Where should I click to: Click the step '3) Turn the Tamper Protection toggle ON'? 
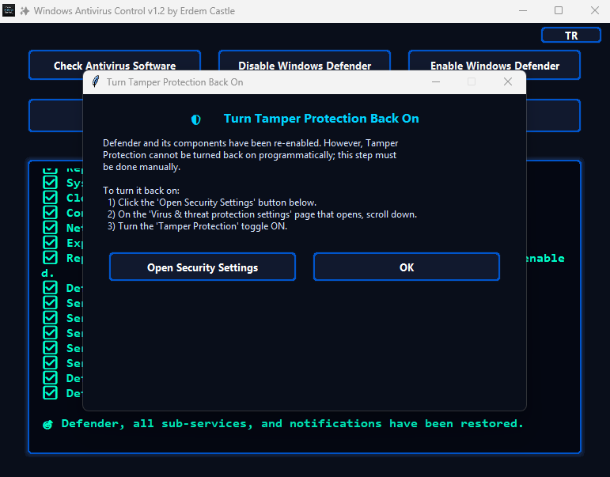pos(197,226)
